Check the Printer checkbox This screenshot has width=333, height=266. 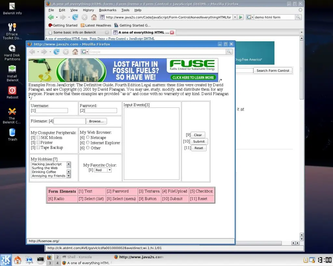38,143
